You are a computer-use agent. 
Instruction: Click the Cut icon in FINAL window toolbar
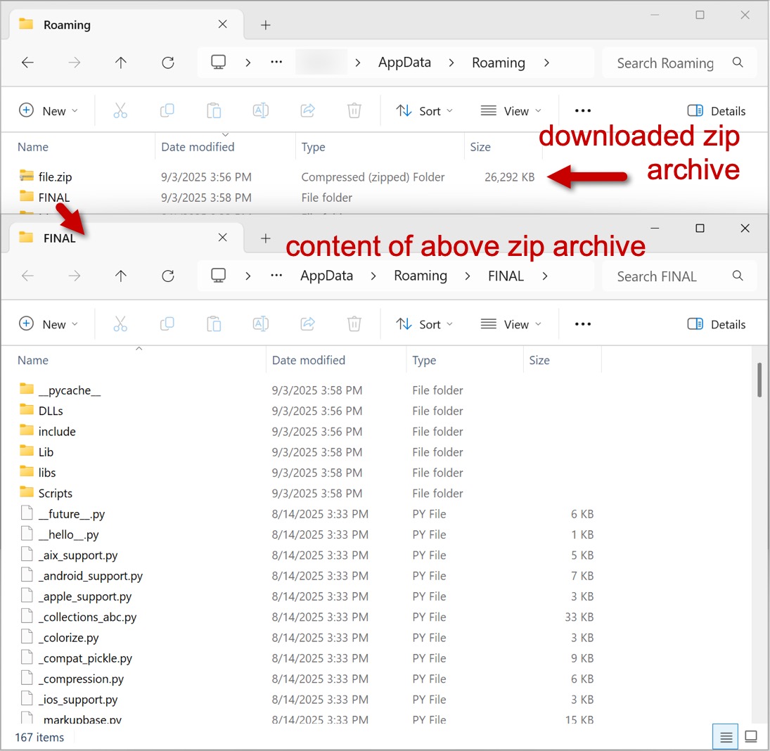tap(120, 324)
